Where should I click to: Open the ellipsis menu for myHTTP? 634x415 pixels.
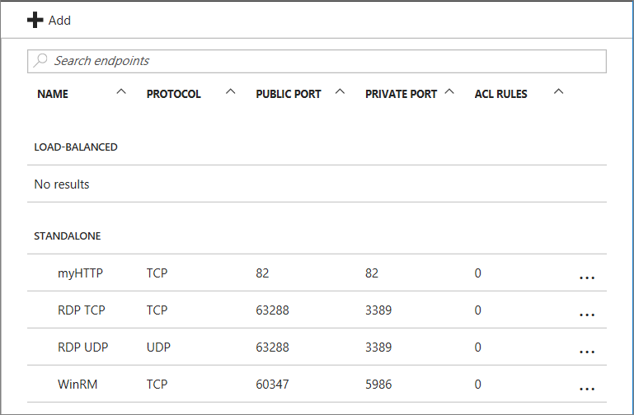point(587,277)
